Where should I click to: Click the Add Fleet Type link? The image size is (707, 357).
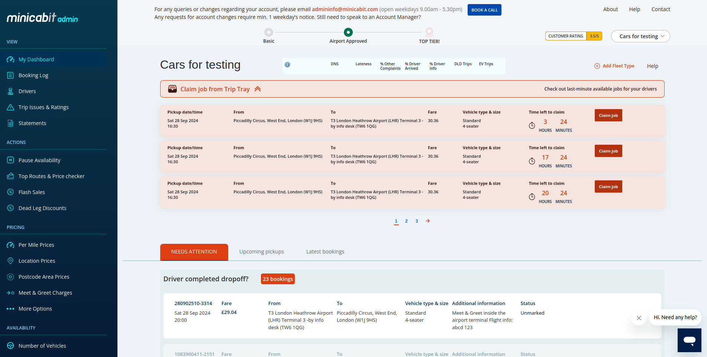tap(618, 66)
